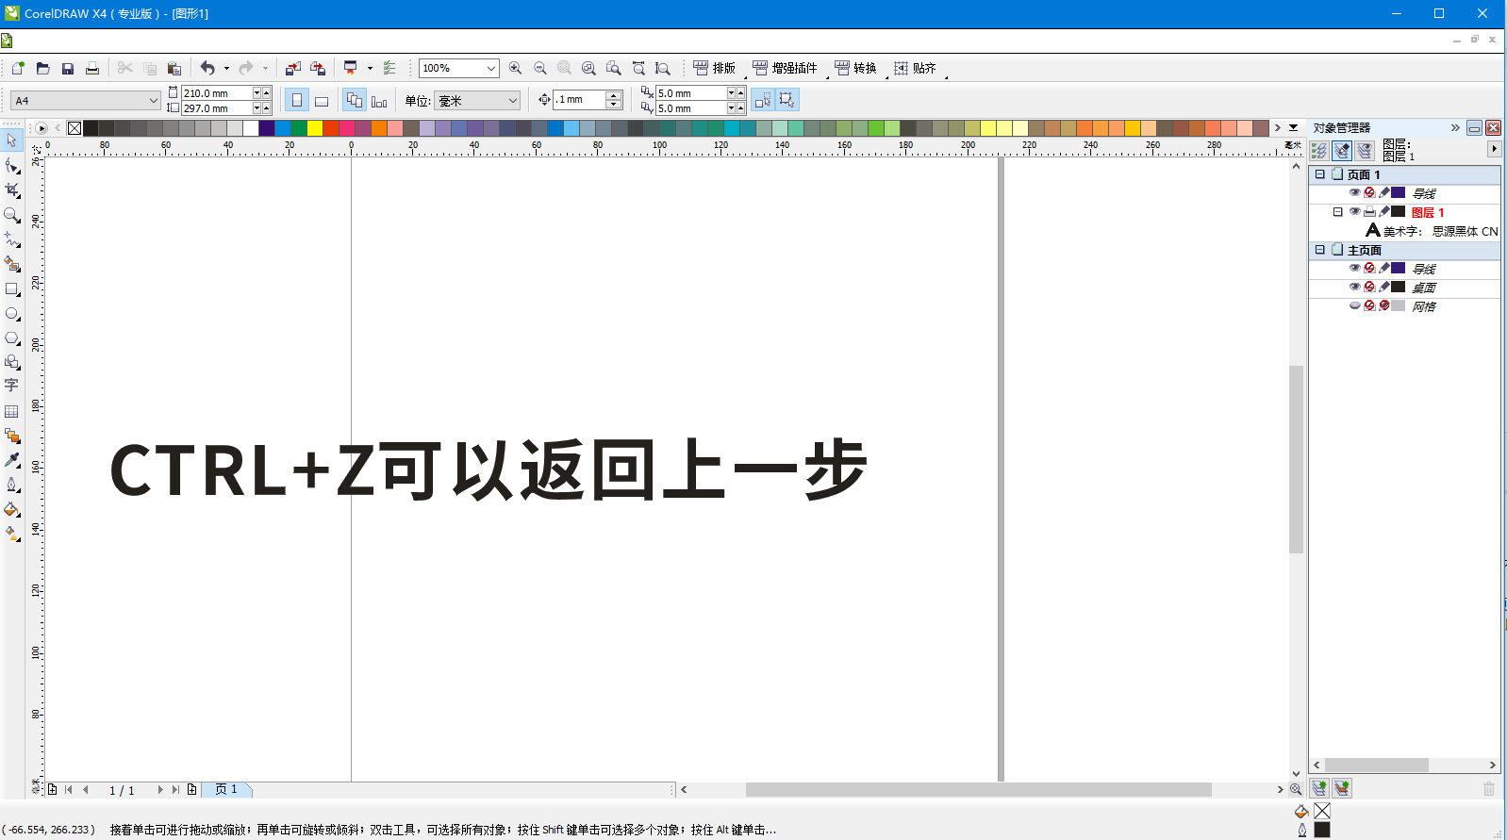Select the Text tool (字)
This screenshot has height=840, width=1507.
click(x=11, y=386)
